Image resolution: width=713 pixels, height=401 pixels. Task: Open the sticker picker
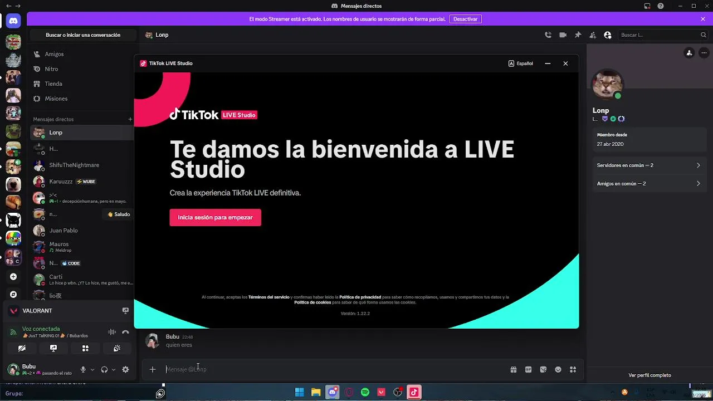[x=543, y=369]
